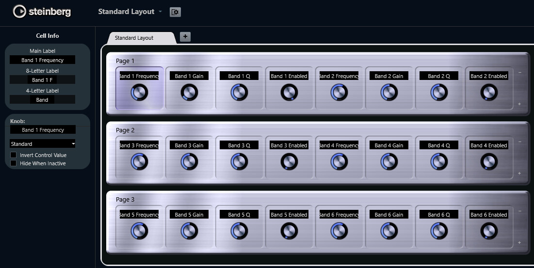Edit the Main Label field
This screenshot has height=268, width=534.
tap(42, 60)
